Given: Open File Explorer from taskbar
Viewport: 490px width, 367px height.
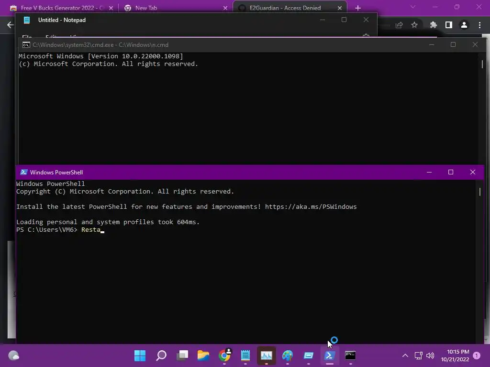Looking at the screenshot, I should (x=203, y=356).
